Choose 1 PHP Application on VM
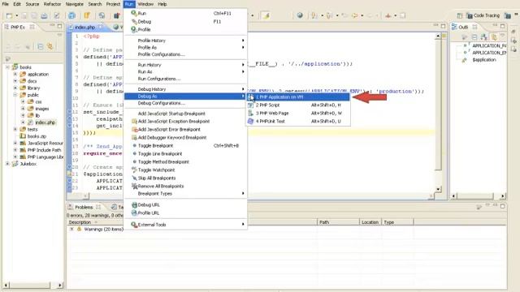 298,97
